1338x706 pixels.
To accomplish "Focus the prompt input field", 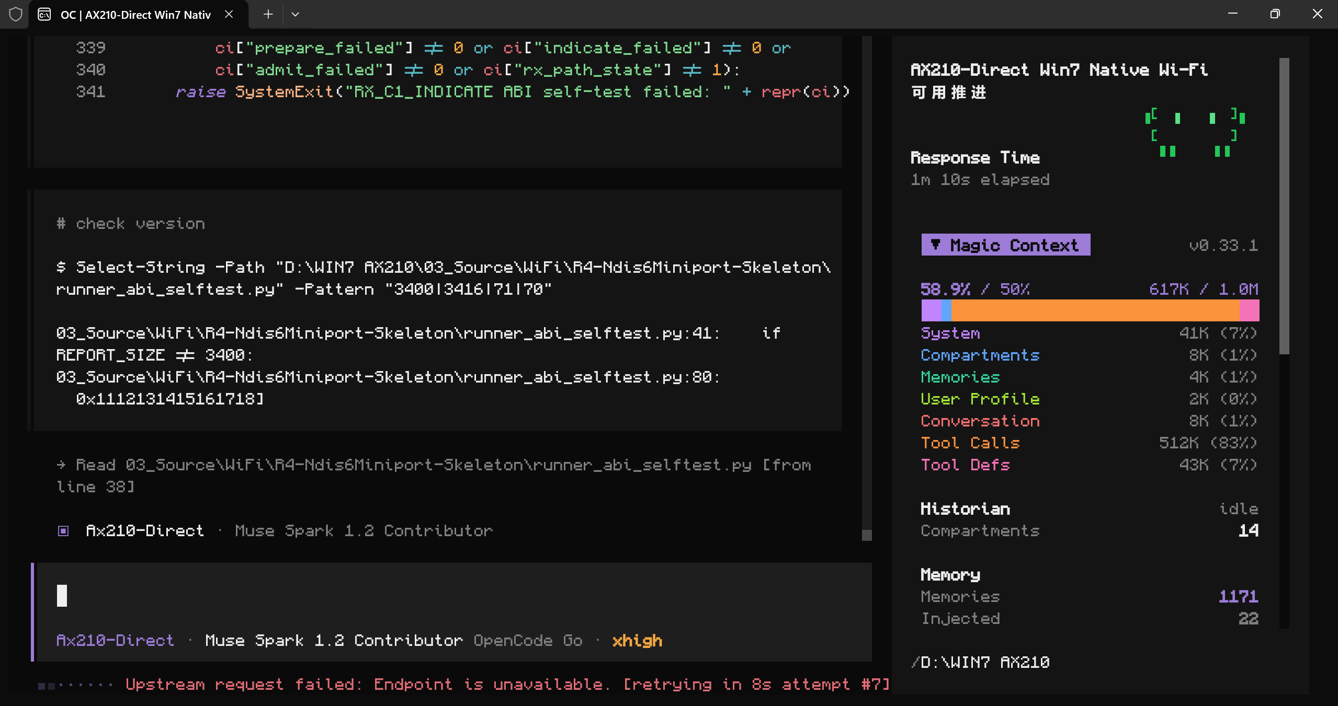I will [x=454, y=596].
